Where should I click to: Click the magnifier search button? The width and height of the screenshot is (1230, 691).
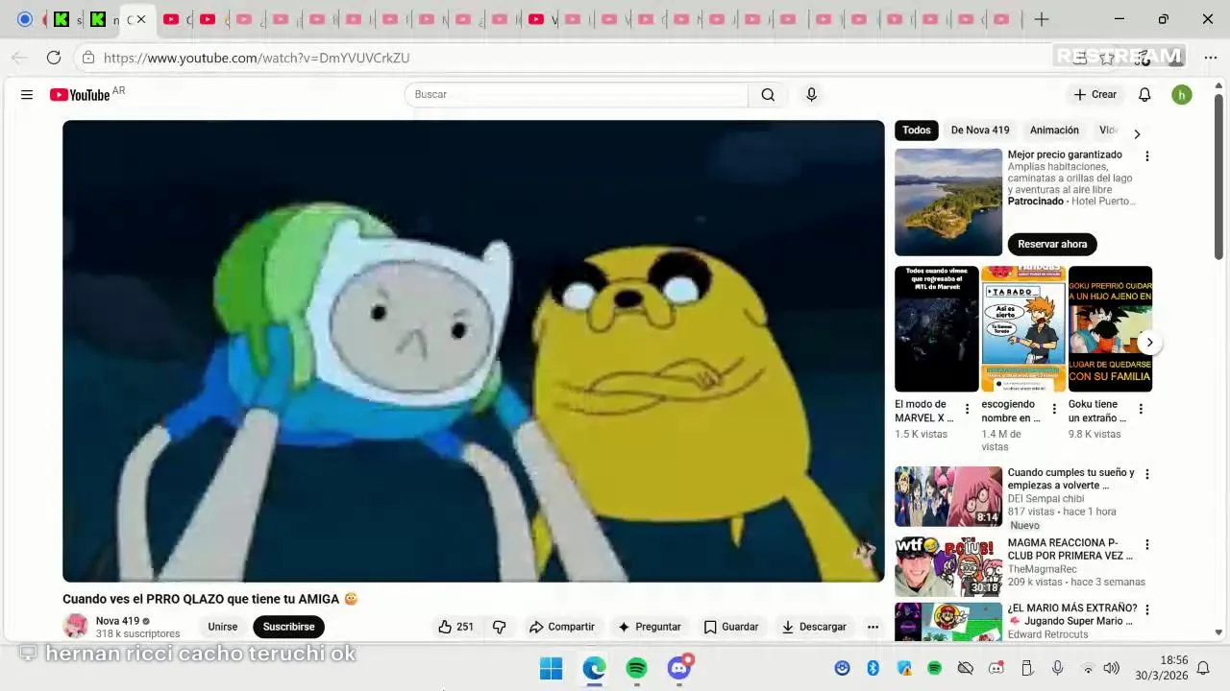pyautogui.click(x=768, y=94)
